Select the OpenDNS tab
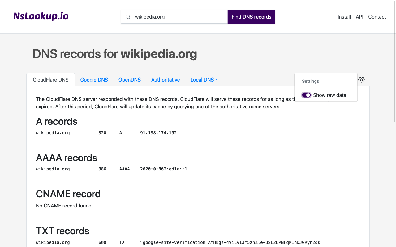The width and height of the screenshot is (396, 247). (x=130, y=80)
